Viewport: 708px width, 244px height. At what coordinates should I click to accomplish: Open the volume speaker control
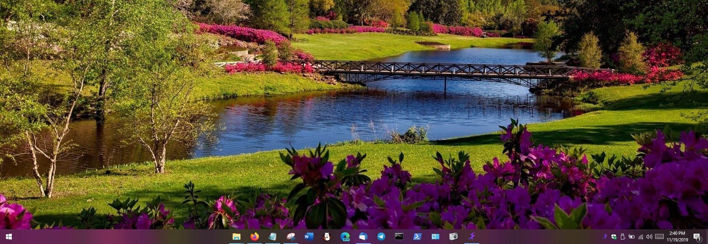649,237
